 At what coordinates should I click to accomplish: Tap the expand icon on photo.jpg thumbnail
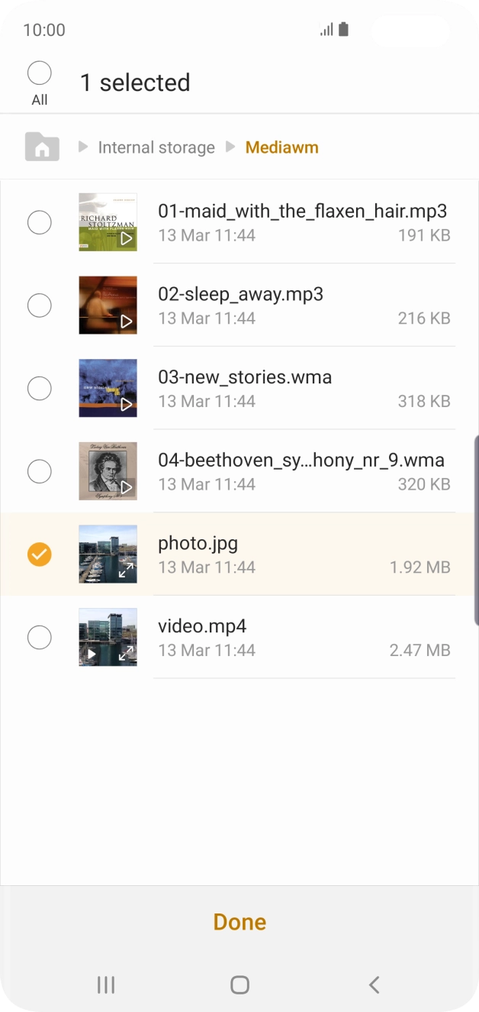pos(127,570)
